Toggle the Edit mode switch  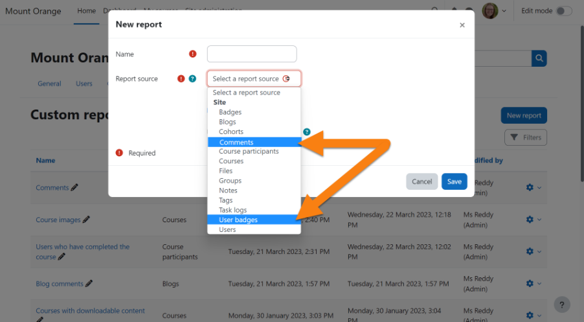[x=564, y=11]
